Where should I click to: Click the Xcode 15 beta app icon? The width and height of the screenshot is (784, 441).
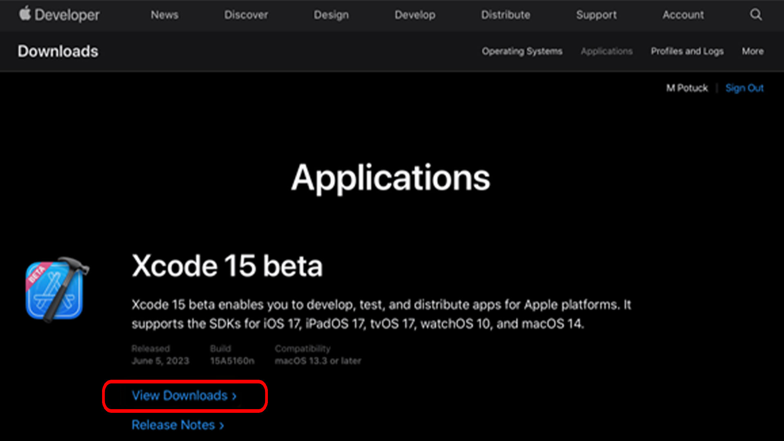coord(57,290)
